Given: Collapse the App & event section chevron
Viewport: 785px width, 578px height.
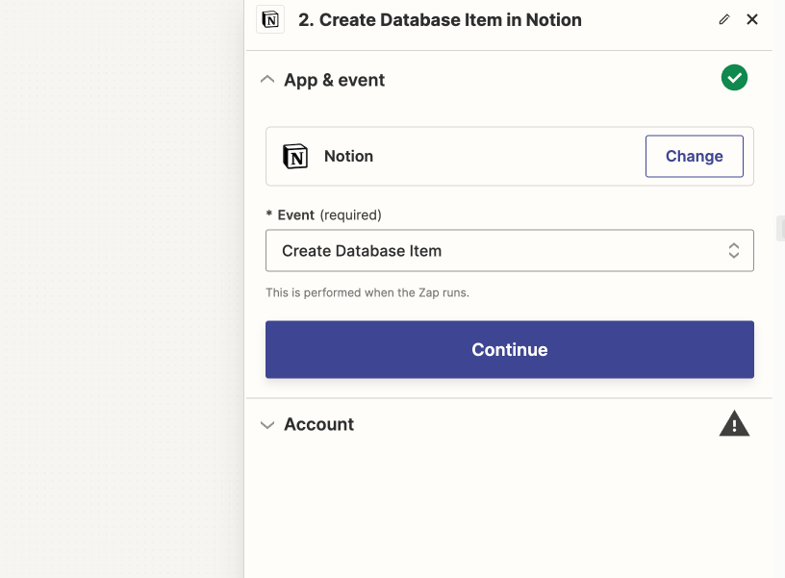Looking at the screenshot, I should (267, 80).
